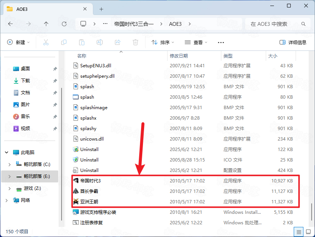315x237 pixels.
Task: Select the 注册表修复 batch file icon
Action: click(x=75, y=222)
